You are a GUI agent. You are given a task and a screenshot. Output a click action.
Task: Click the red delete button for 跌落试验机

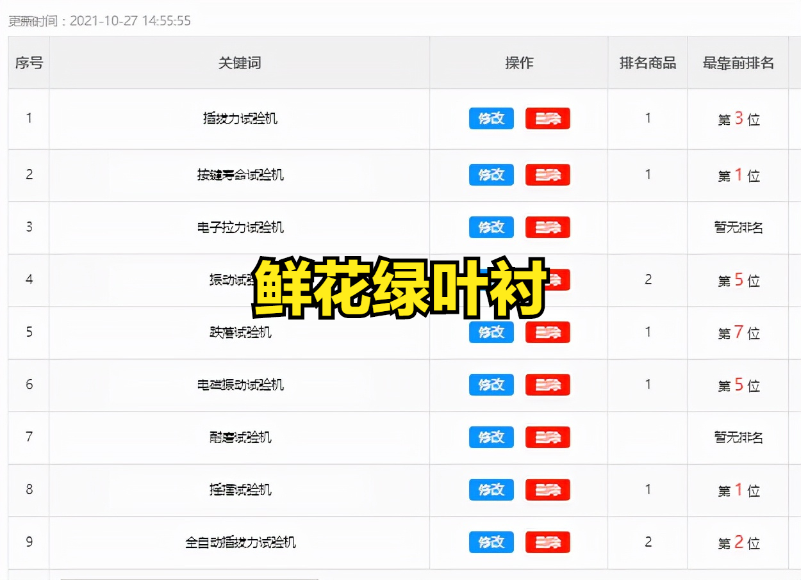pyautogui.click(x=548, y=332)
